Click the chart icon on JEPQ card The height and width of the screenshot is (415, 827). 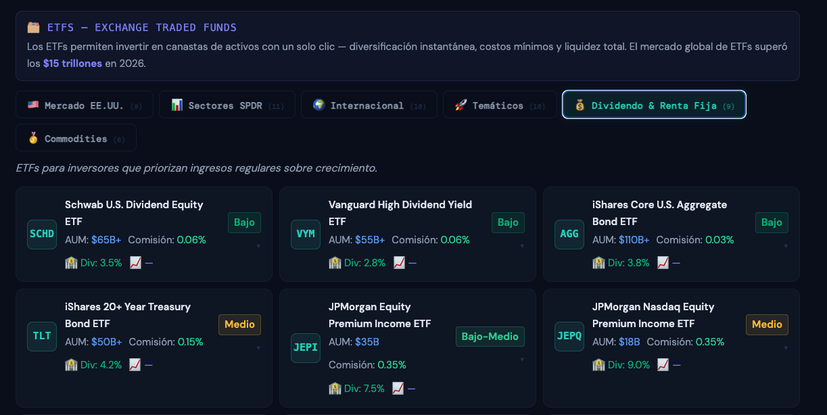coord(663,365)
